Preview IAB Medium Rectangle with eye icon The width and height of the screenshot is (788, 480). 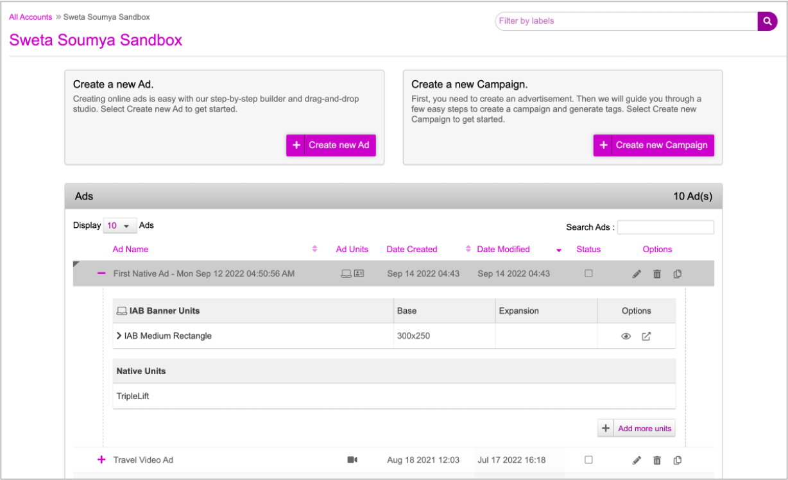[x=626, y=336]
